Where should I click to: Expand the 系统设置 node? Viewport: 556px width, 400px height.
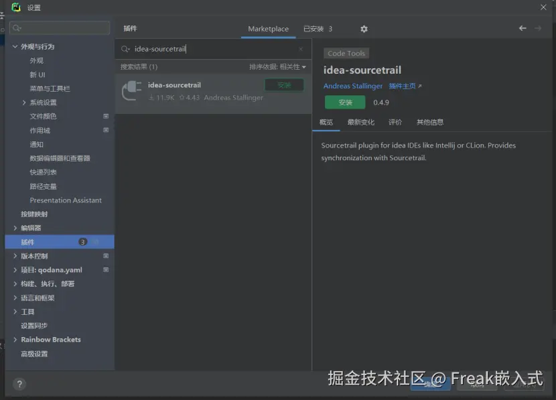[23, 103]
